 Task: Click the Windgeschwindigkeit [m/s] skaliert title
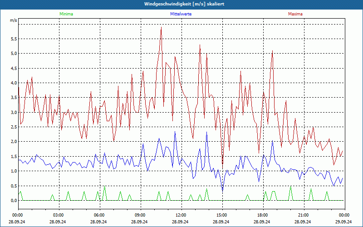click(184, 4)
